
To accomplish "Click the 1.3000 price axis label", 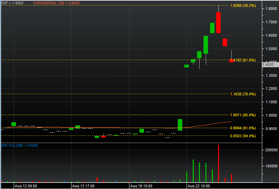I will pos(271,75).
